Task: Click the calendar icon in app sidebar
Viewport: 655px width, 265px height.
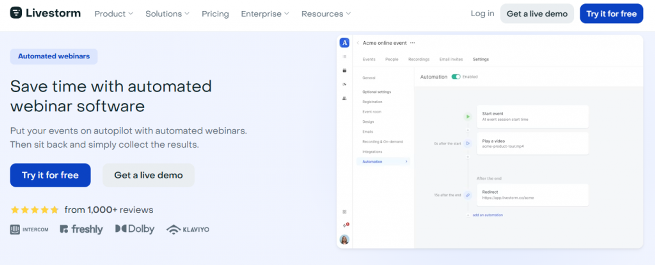Action: click(x=345, y=71)
